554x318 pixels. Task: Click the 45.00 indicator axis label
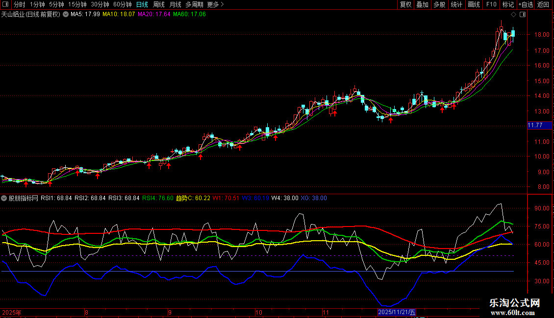point(542,263)
